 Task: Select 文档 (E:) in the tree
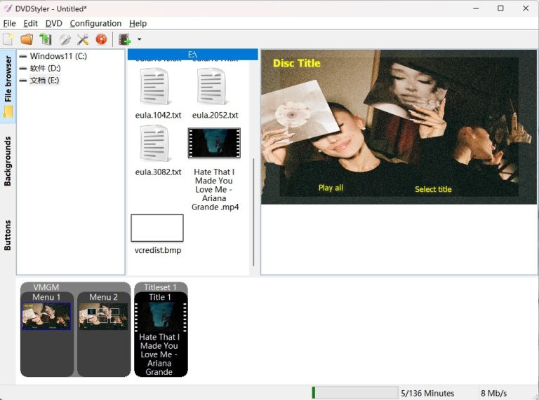click(x=45, y=81)
